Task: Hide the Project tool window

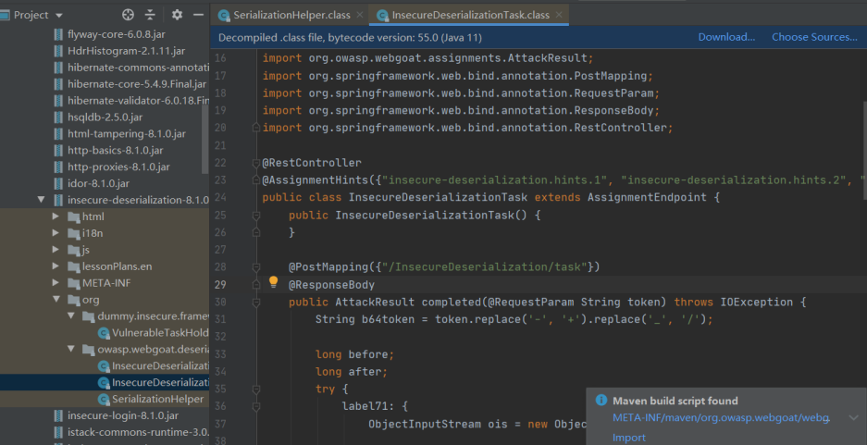Action: pos(198,15)
